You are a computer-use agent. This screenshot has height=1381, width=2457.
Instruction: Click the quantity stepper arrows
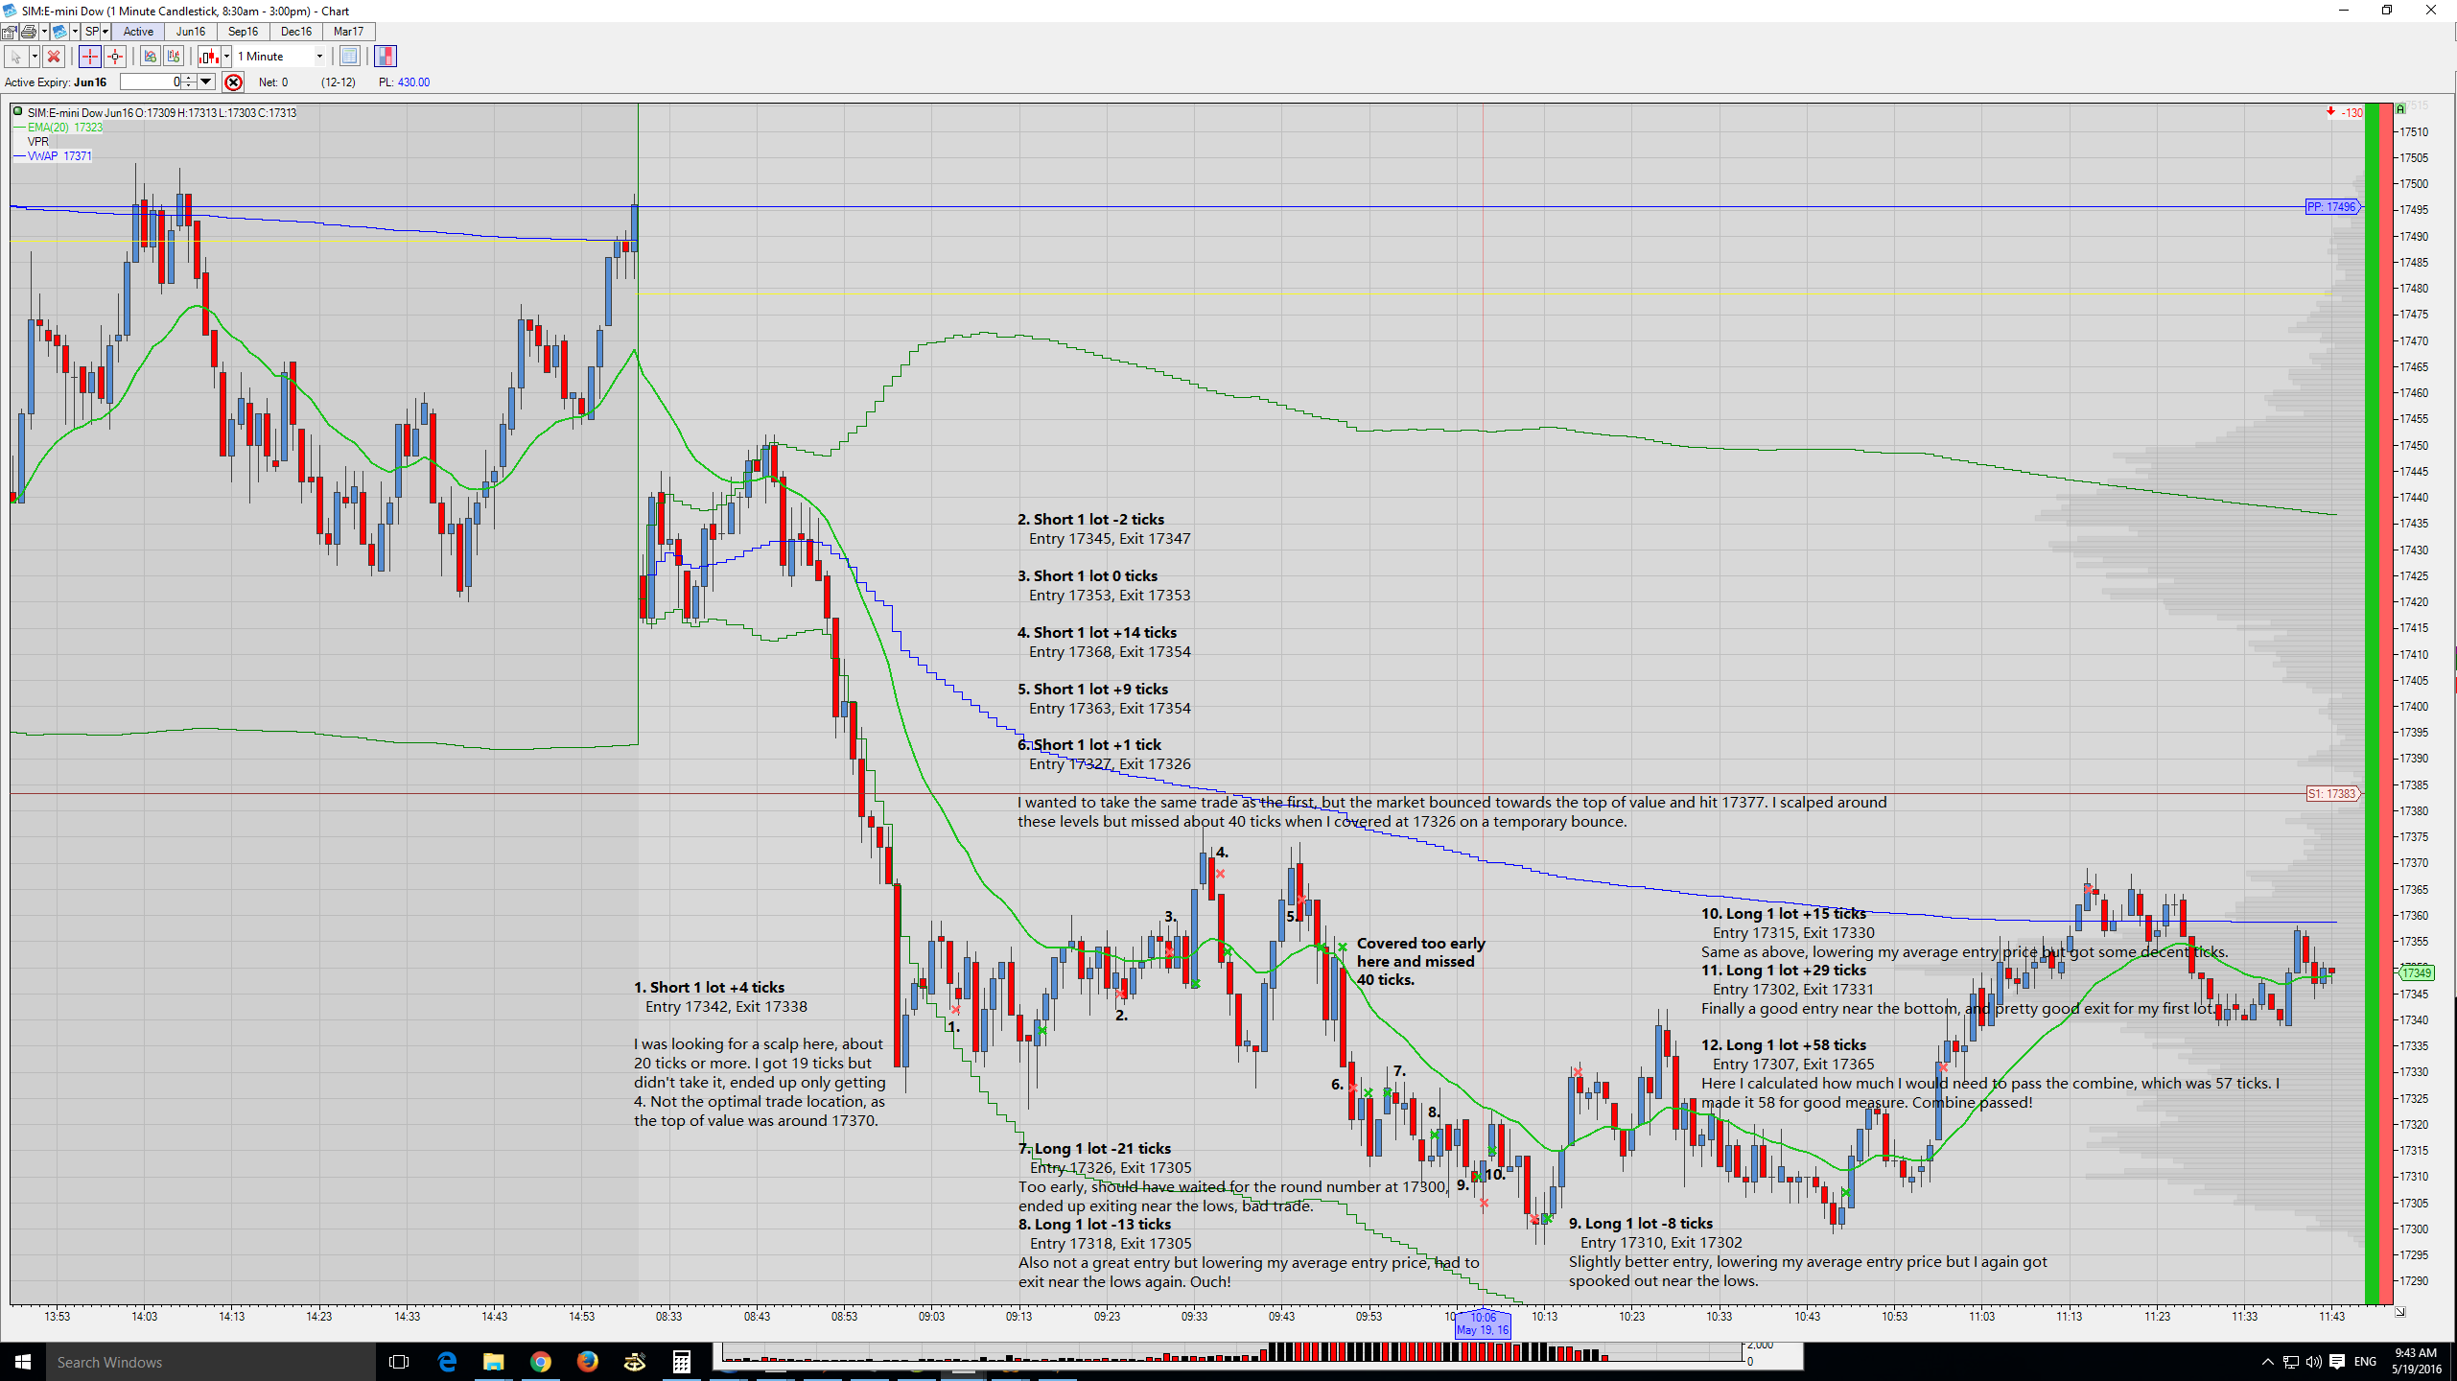click(x=189, y=82)
